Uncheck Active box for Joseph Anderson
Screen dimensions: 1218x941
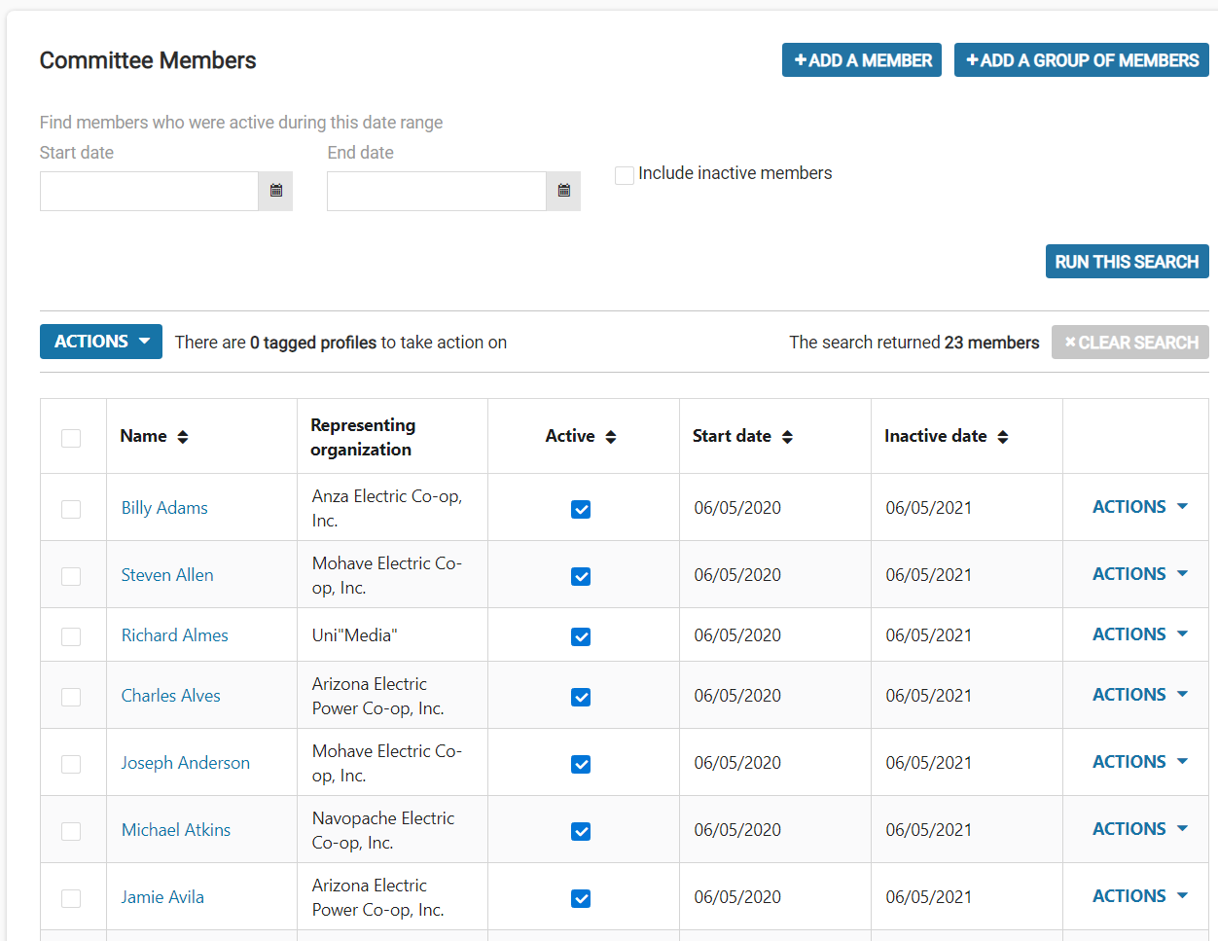[581, 764]
